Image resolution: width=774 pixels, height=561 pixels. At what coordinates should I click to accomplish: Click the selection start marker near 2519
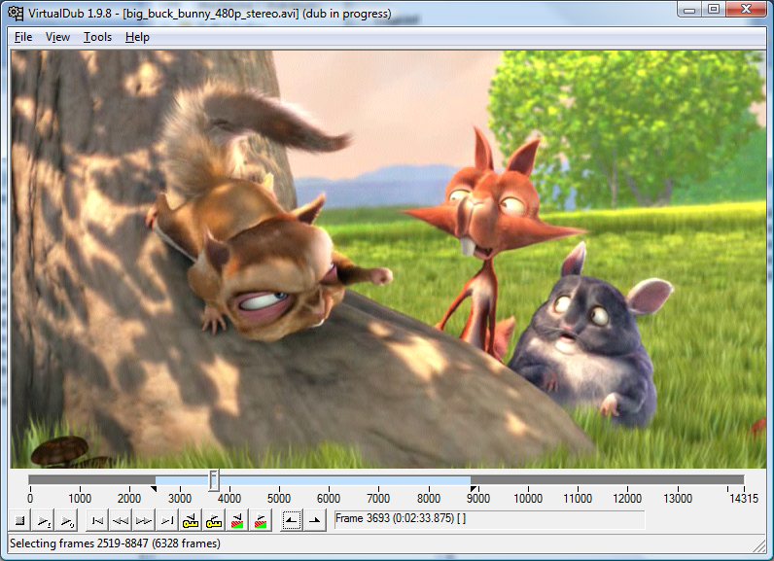[x=154, y=489]
